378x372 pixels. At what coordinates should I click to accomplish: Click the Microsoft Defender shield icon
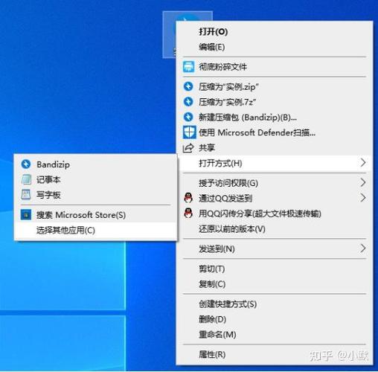click(x=189, y=132)
